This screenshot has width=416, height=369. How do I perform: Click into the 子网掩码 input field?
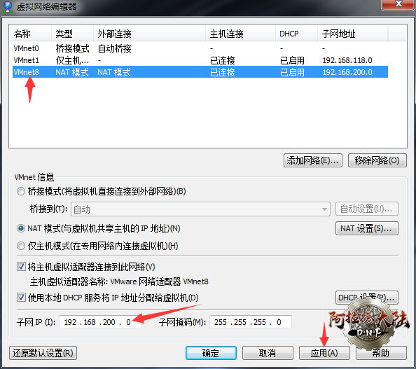251,322
